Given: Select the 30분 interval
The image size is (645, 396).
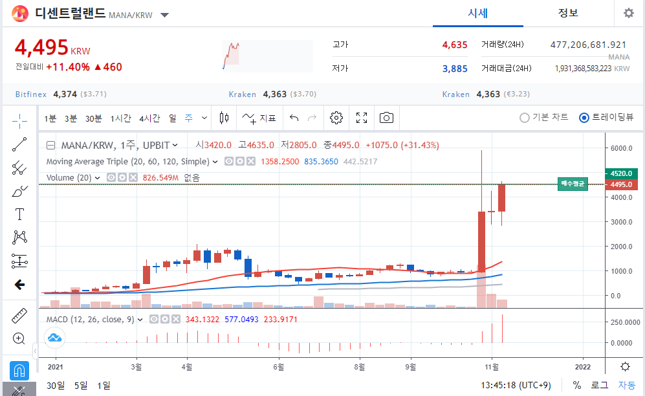Looking at the screenshot, I should pos(93,118).
